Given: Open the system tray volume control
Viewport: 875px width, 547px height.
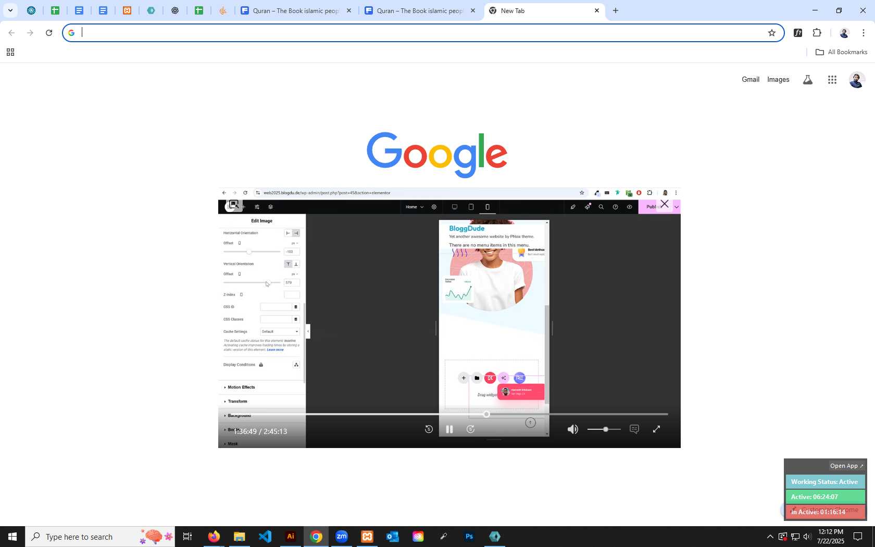Looking at the screenshot, I should [807, 537].
